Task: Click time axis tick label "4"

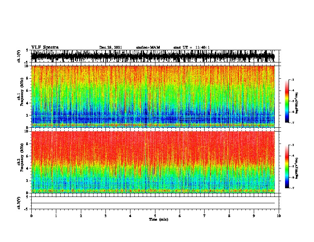Action: (x=130, y=216)
